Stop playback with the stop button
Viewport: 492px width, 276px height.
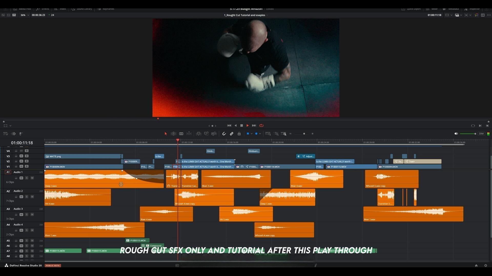[241, 125]
